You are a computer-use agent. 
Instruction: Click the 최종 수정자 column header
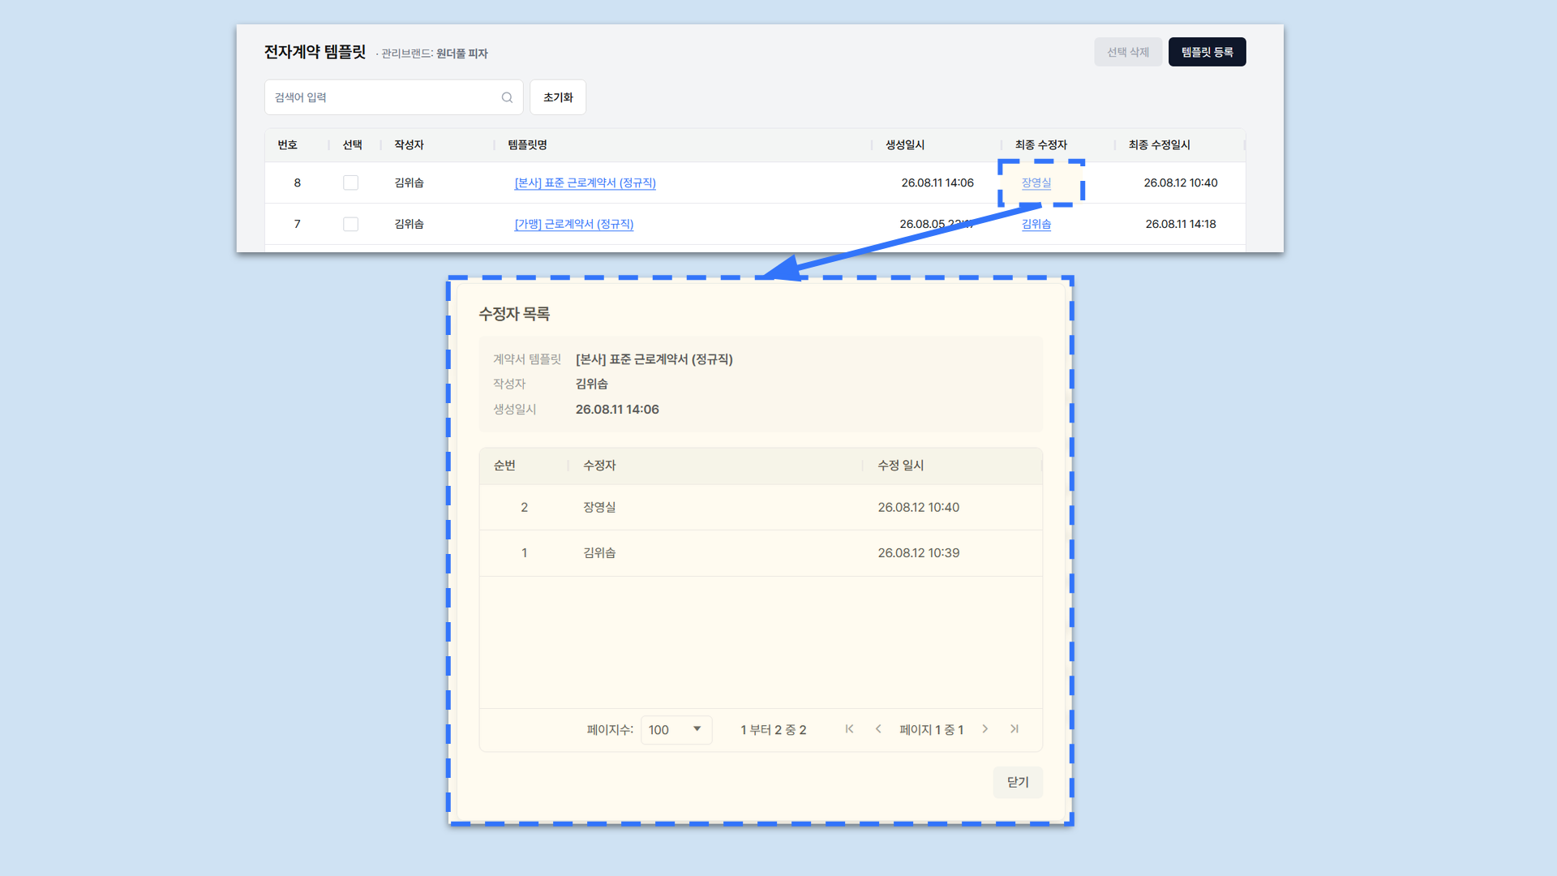coord(1041,144)
